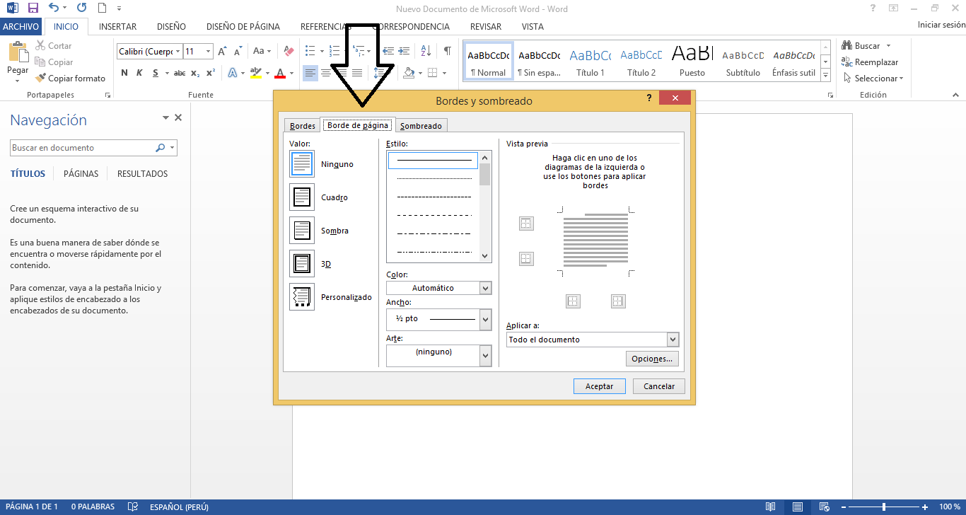Click the font color red swatch
Image resolution: width=966 pixels, height=515 pixels.
(x=280, y=73)
